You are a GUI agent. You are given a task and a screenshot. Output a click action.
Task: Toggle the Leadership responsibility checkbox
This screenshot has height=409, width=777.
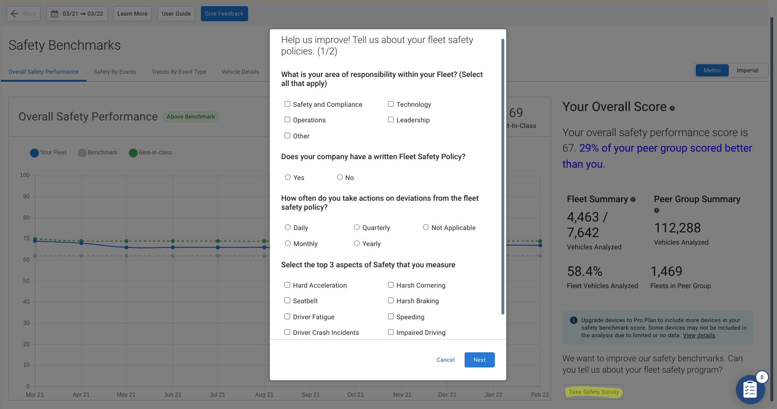coord(391,119)
